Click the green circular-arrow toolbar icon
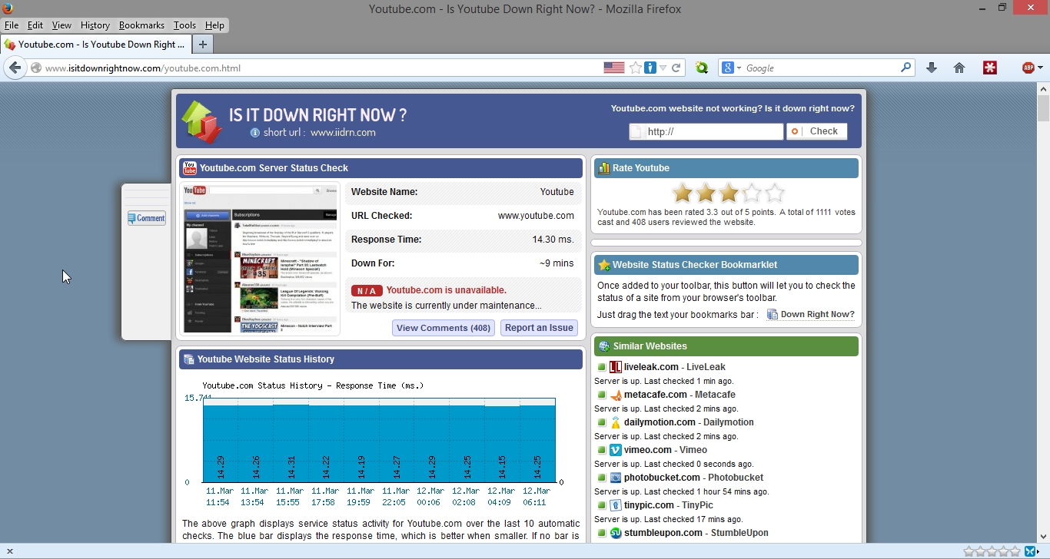The width and height of the screenshot is (1050, 559). [x=702, y=68]
